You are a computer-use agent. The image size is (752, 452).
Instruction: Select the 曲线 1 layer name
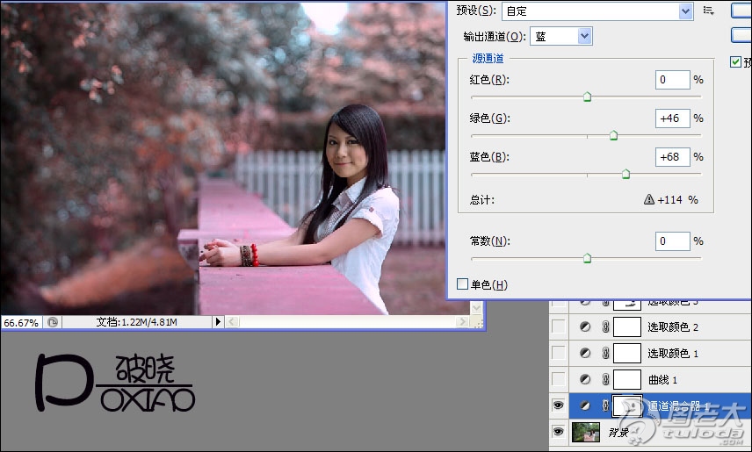pyautogui.click(x=662, y=380)
